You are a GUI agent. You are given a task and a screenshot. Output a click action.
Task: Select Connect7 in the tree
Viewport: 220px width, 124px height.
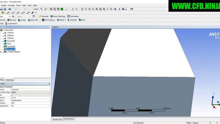coord(11,49)
